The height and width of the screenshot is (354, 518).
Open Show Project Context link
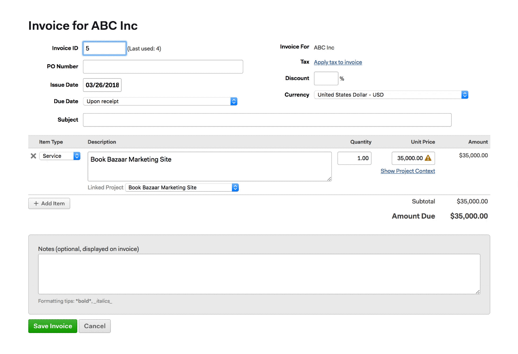coord(408,171)
